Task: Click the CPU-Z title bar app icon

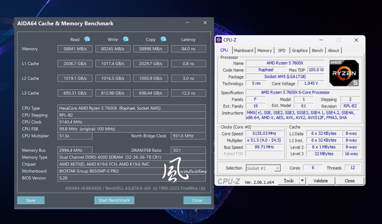Action: [x=219, y=40]
